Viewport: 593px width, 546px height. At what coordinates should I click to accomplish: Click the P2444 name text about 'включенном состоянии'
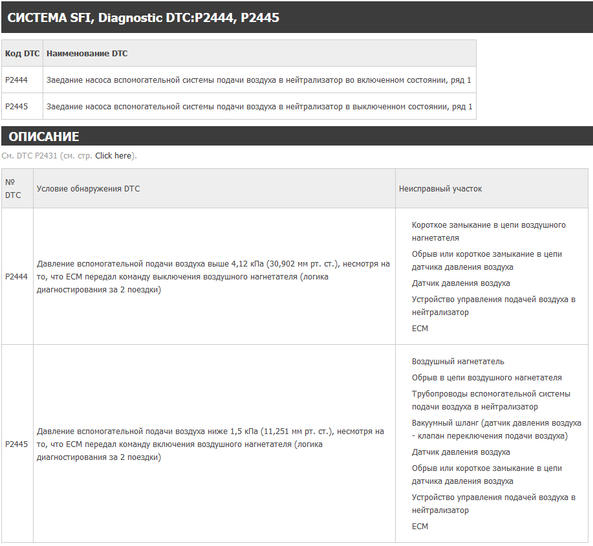259,80
